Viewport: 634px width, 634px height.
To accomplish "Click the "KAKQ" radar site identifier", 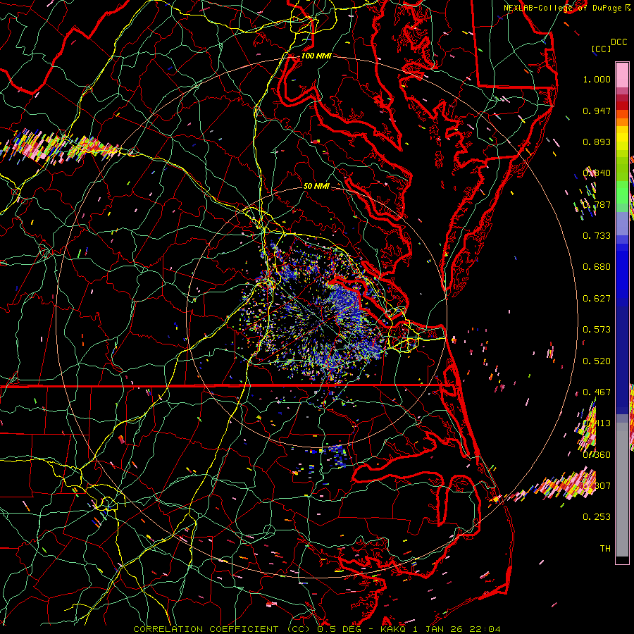I will [x=394, y=629].
